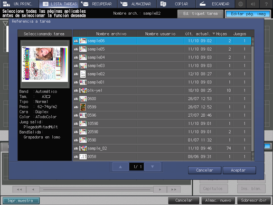Viewport: 273px width, 205px height.
Task: Click the job list vertical scrollbar
Action: [253, 99]
